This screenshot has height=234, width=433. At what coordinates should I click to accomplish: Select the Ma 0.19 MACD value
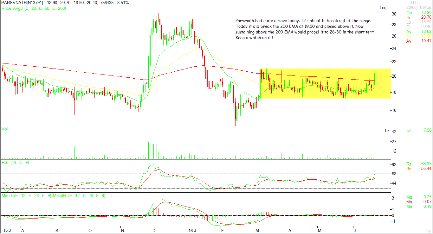[x=428, y=206]
